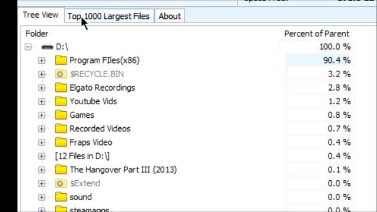Click the 1.2 % value
The width and height of the screenshot is (377, 212).
pyautogui.click(x=339, y=101)
